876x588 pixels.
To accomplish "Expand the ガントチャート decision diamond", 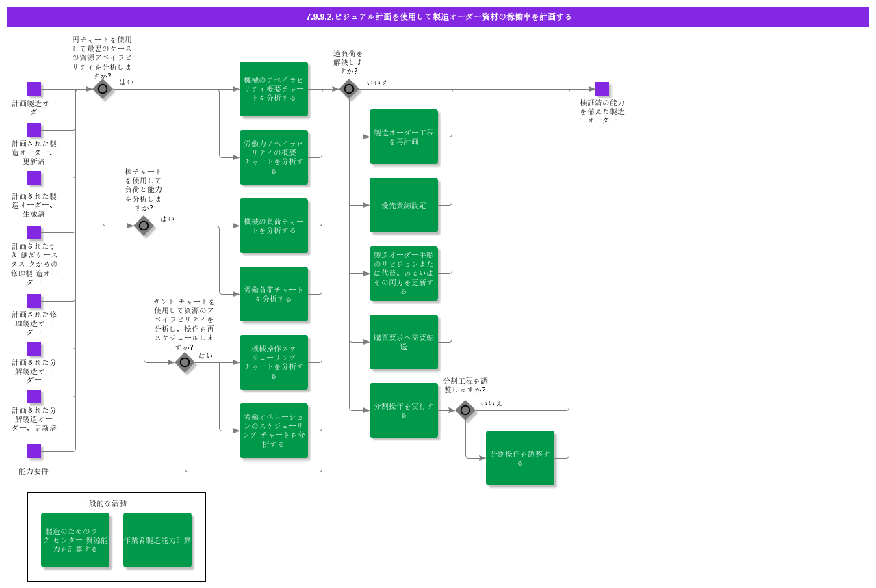I will (x=185, y=362).
